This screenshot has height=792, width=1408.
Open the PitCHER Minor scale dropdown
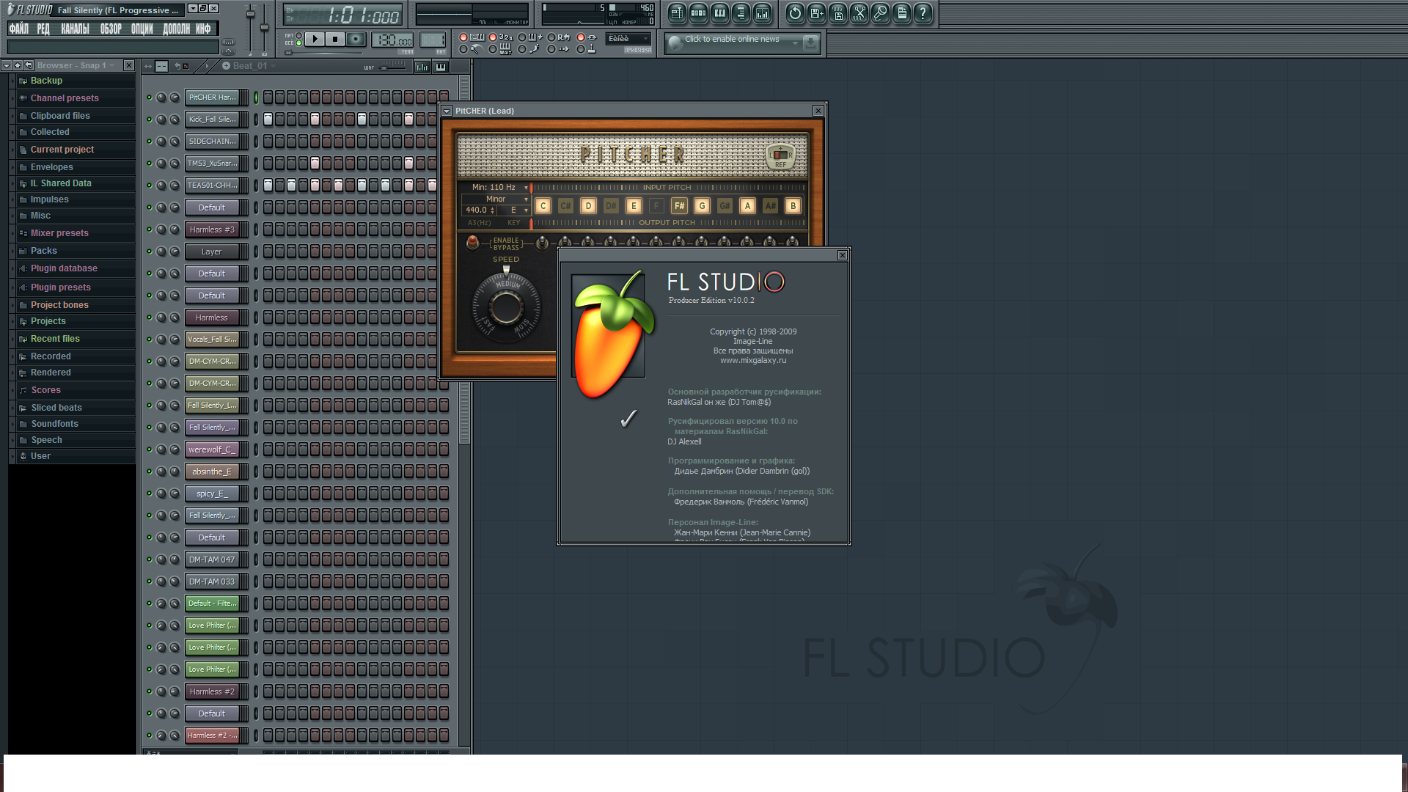(x=496, y=199)
